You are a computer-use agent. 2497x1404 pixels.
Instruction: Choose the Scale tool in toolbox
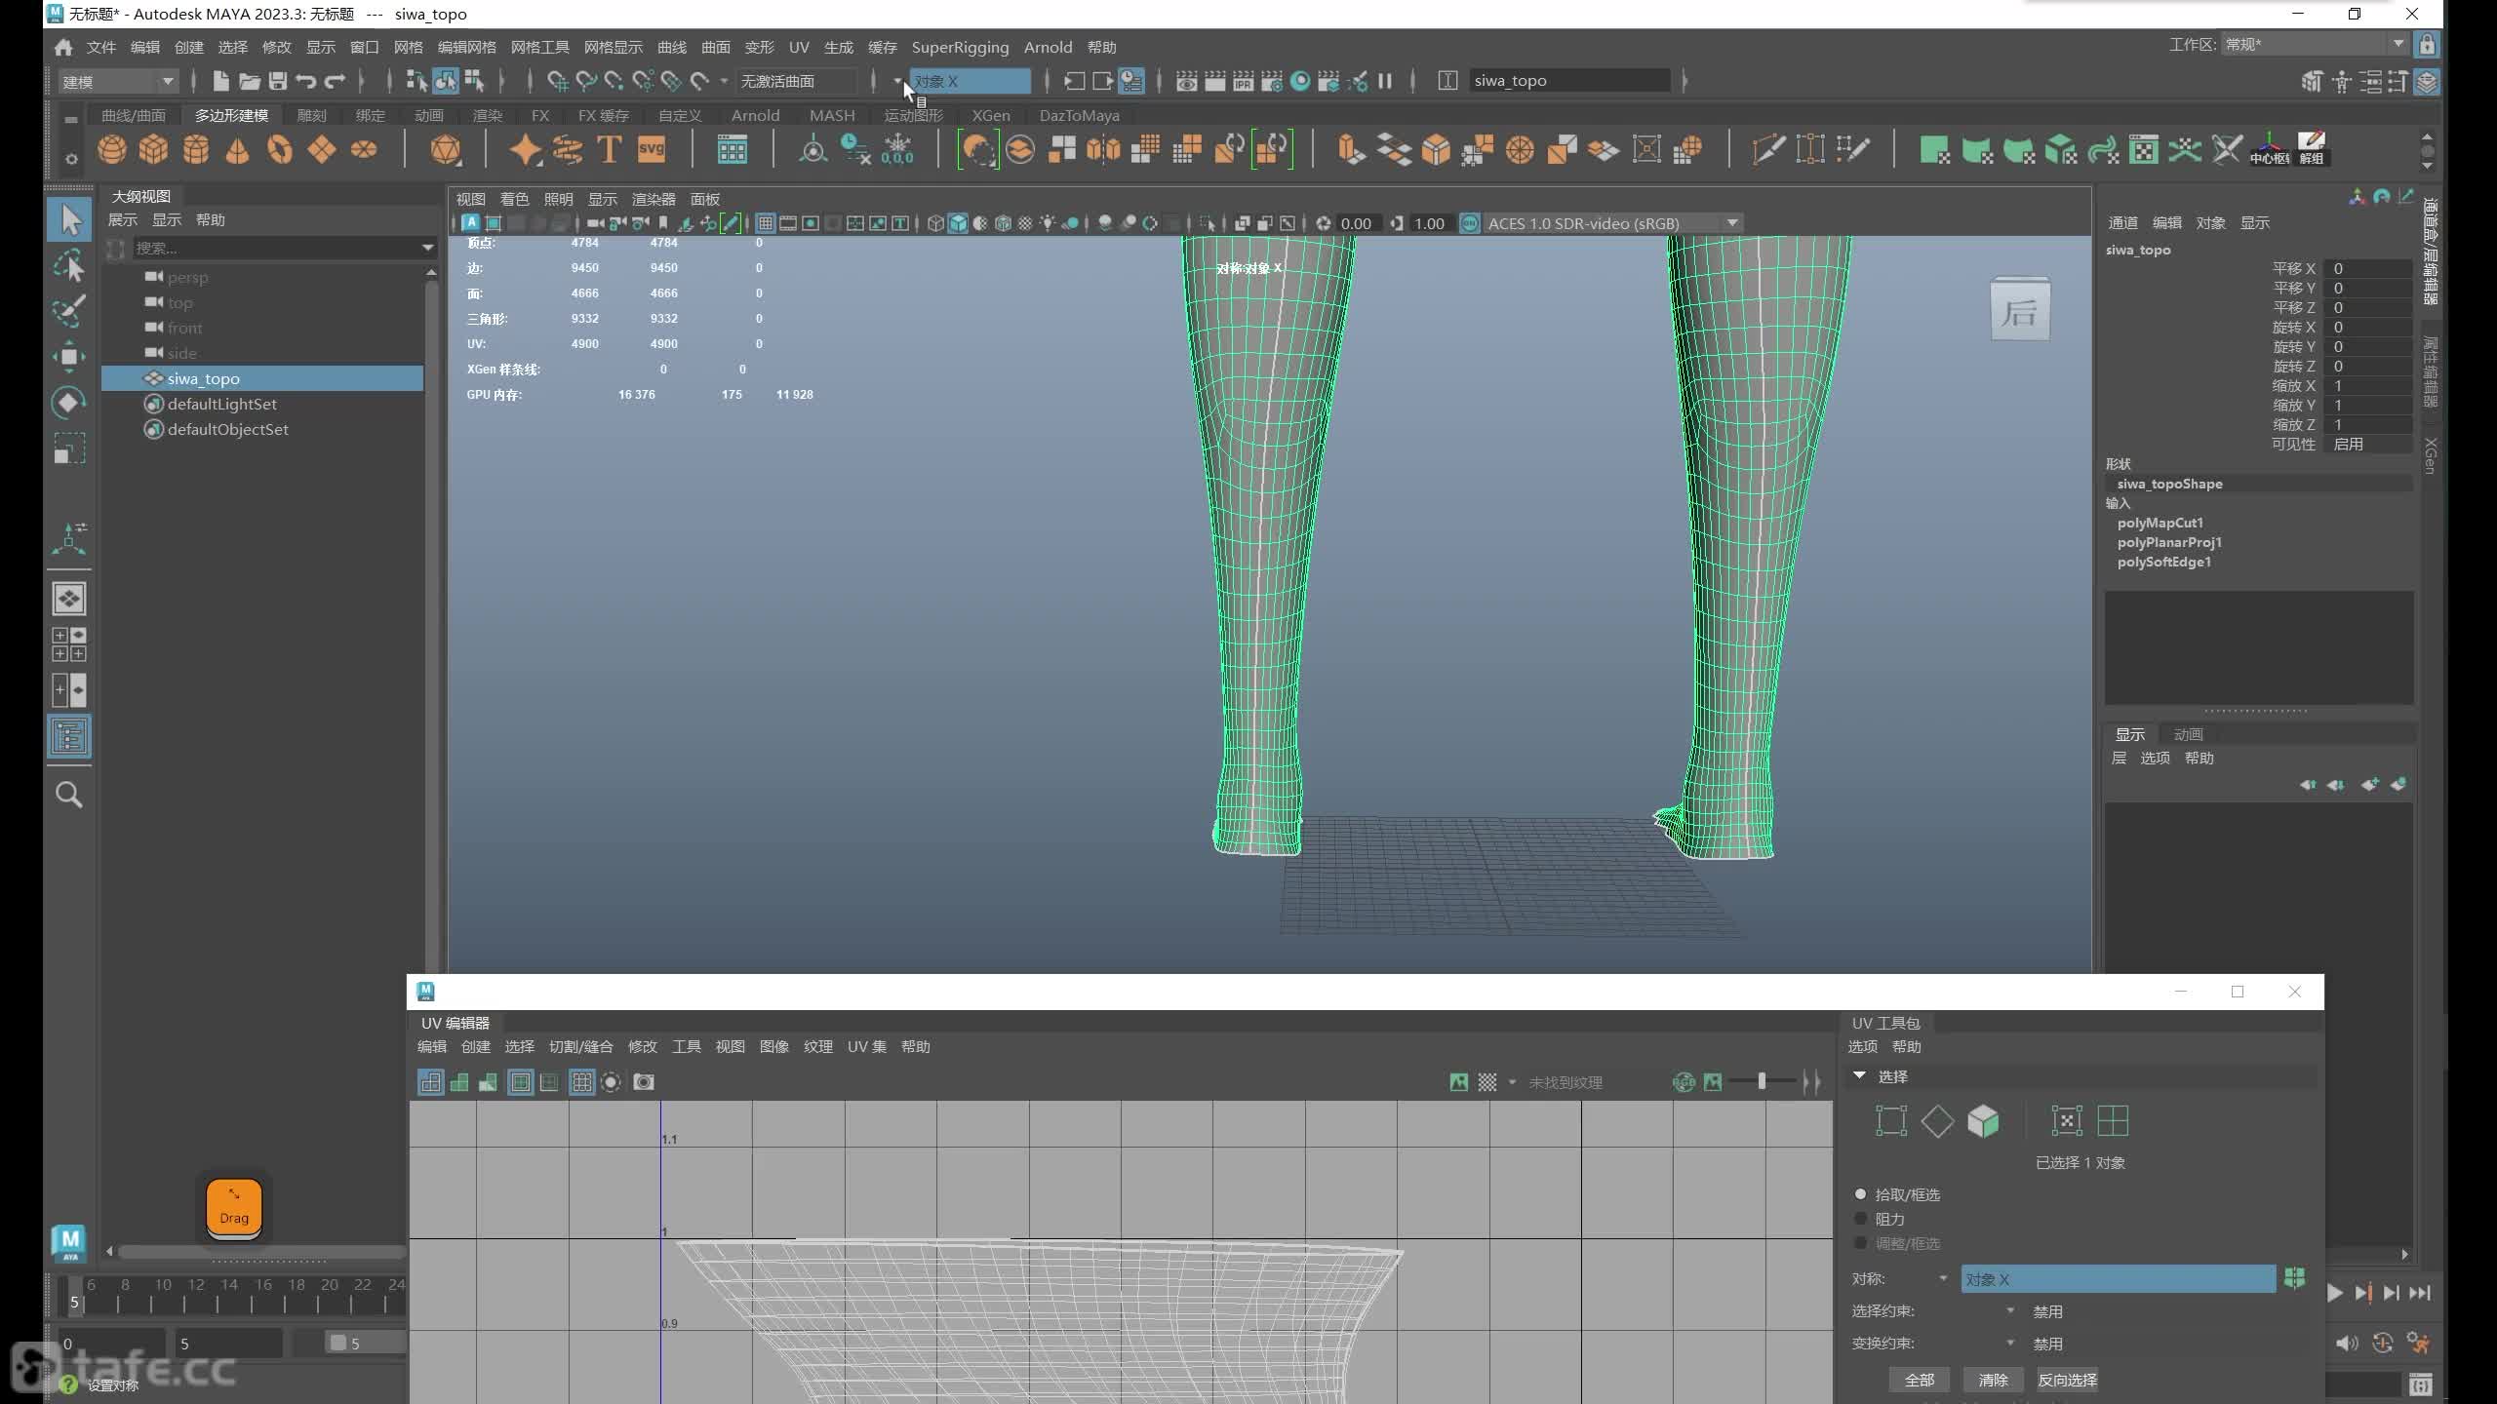[x=69, y=448]
